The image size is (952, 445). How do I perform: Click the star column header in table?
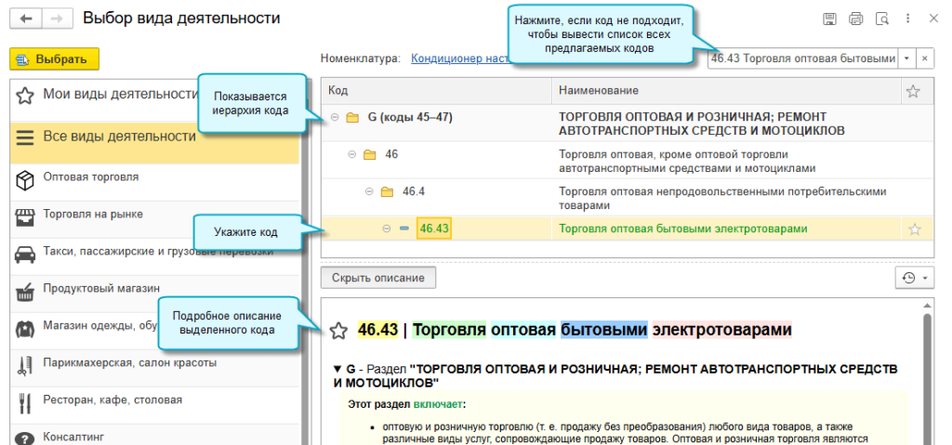[913, 91]
